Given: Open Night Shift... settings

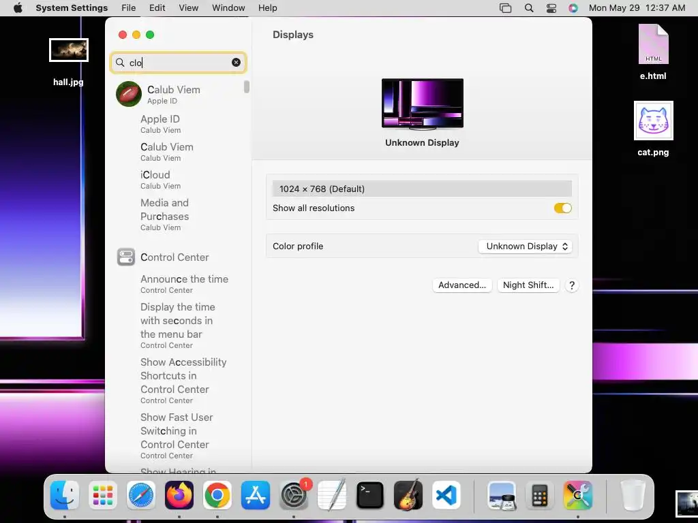Looking at the screenshot, I should tap(528, 285).
